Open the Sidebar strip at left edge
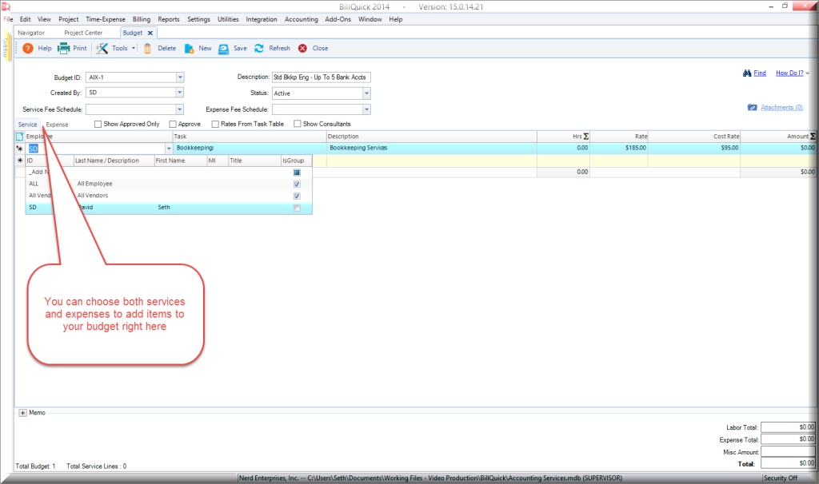This screenshot has height=484, width=819. point(6,47)
